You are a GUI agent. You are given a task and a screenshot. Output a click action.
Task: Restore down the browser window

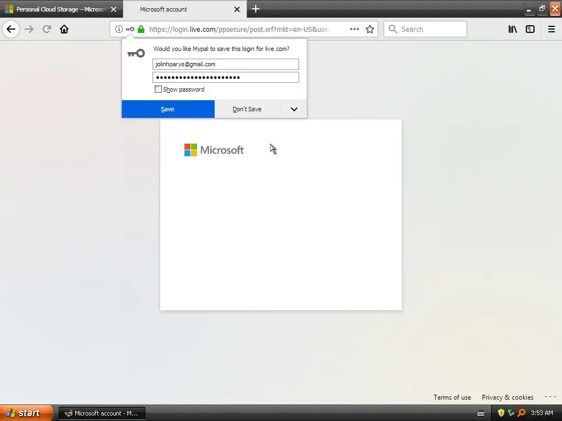[542, 9]
